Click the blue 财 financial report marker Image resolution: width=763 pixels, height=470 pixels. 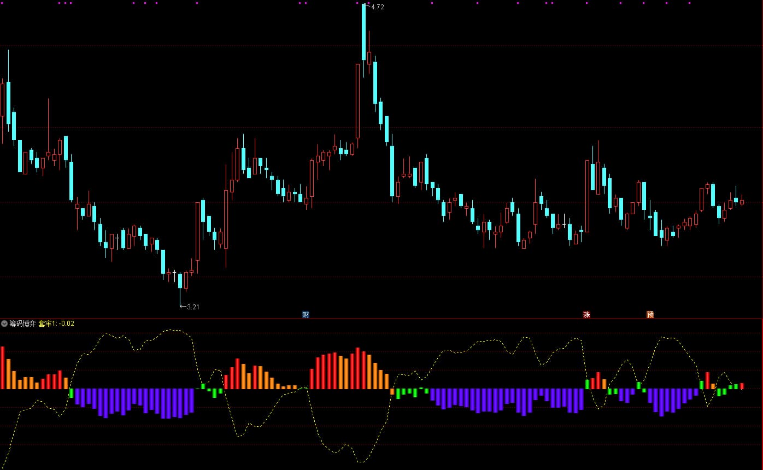click(x=306, y=314)
